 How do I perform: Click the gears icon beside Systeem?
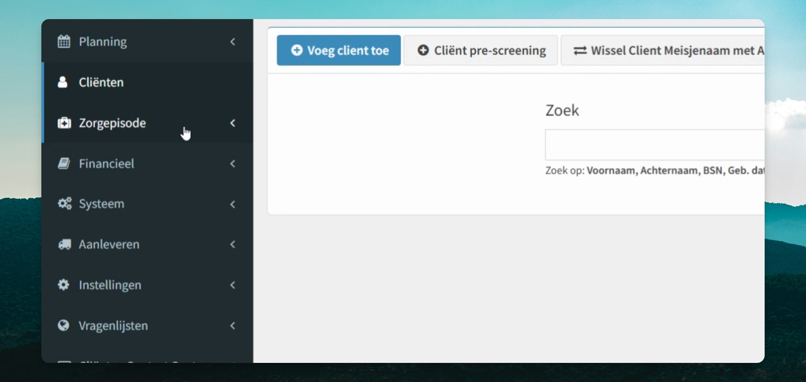click(x=64, y=204)
